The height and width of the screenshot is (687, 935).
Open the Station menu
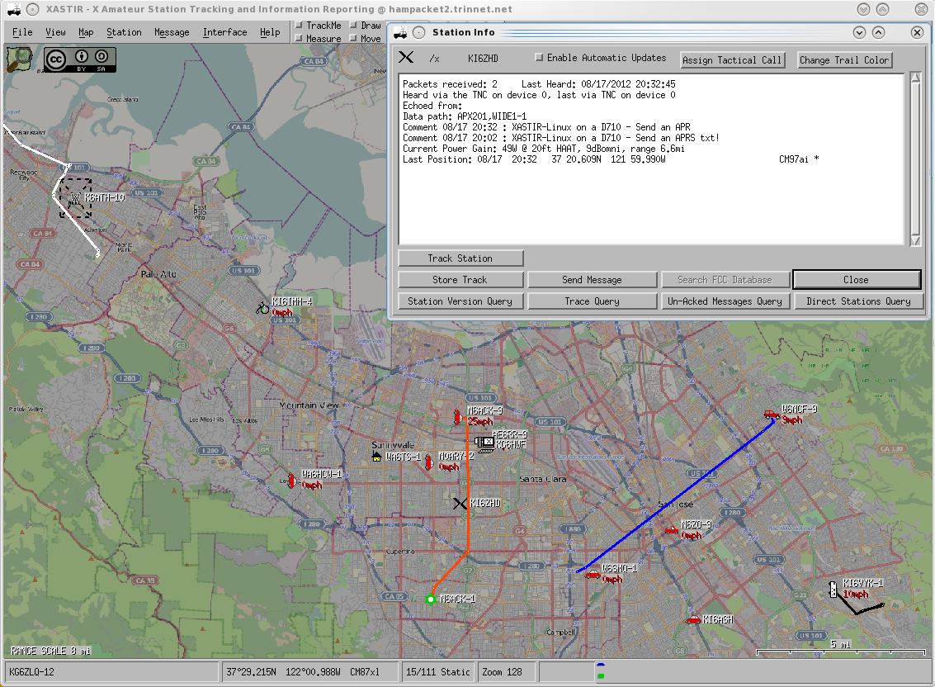[124, 32]
